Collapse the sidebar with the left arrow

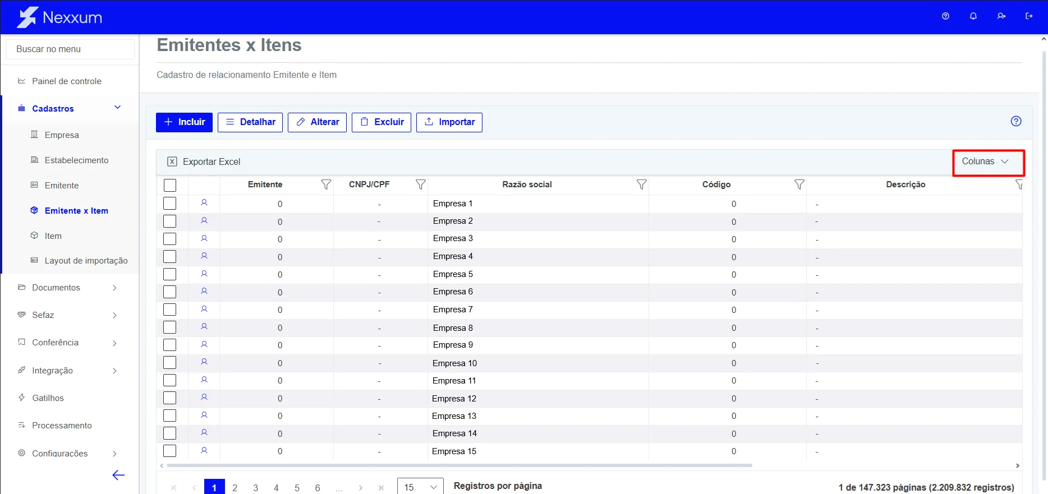tap(118, 475)
